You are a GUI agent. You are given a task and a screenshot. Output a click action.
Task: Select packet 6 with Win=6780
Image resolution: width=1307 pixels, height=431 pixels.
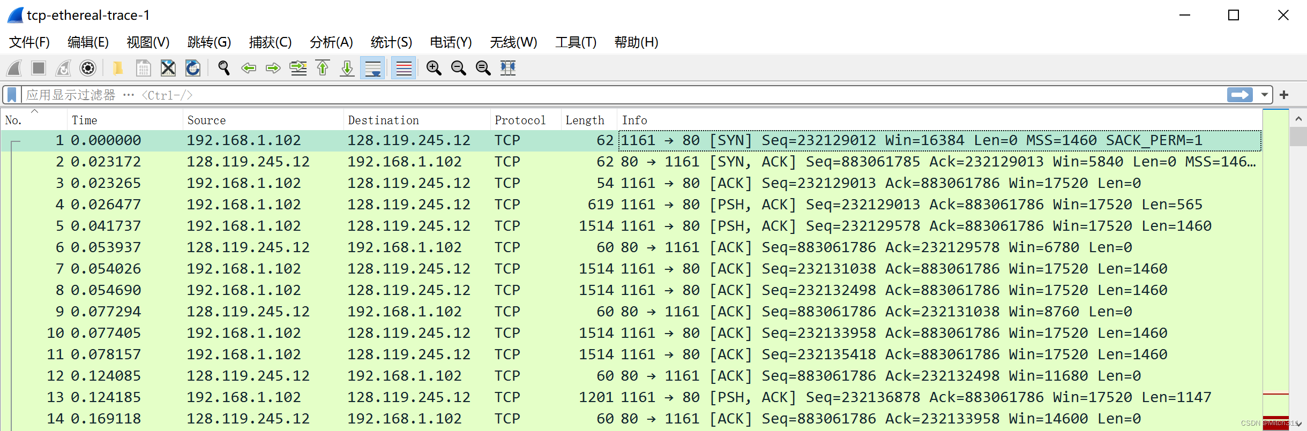tap(631, 247)
